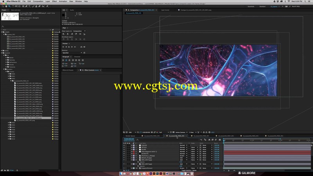Expand the Particles folder
Viewport: 313px width, 176px height.
[6, 60]
